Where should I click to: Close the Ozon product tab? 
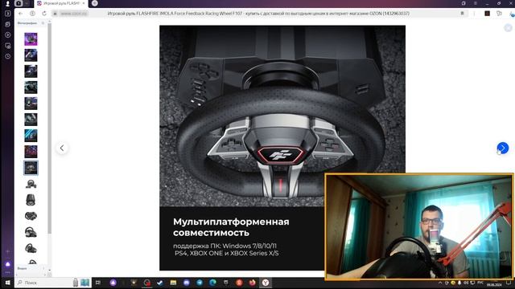coord(84,3)
